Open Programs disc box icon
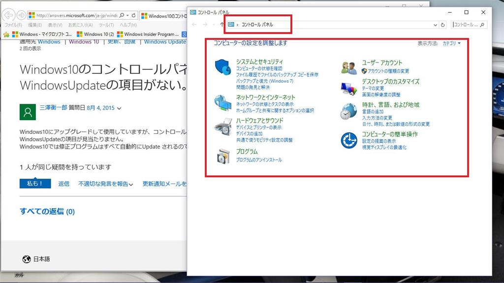The image size is (504, 283). point(223,157)
